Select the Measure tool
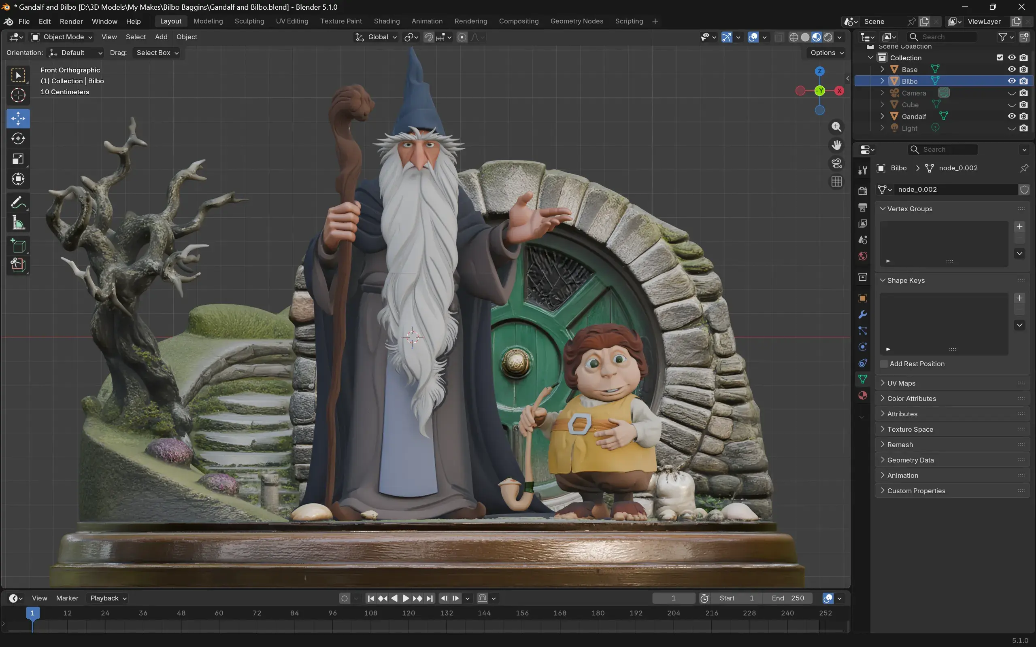 18,223
